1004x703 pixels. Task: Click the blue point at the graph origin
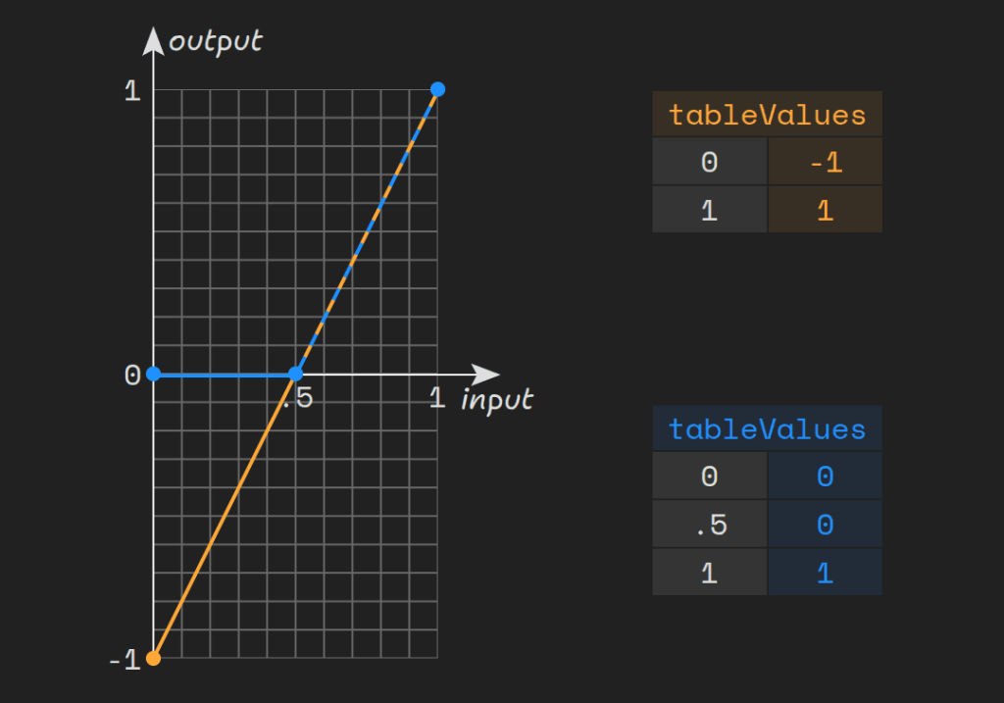[153, 374]
